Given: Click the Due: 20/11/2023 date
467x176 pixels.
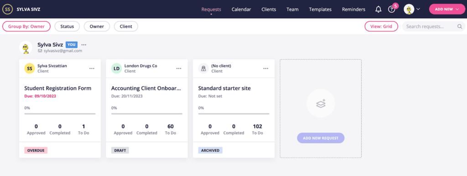Looking at the screenshot, I should (x=127, y=96).
